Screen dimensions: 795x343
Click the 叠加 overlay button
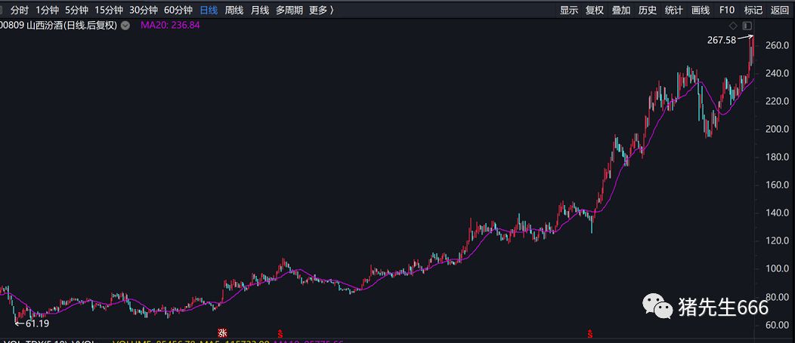621,10
